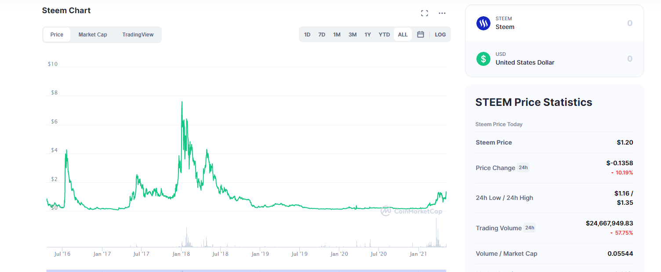Click the 24h badge beside Trading Volume

(530, 228)
